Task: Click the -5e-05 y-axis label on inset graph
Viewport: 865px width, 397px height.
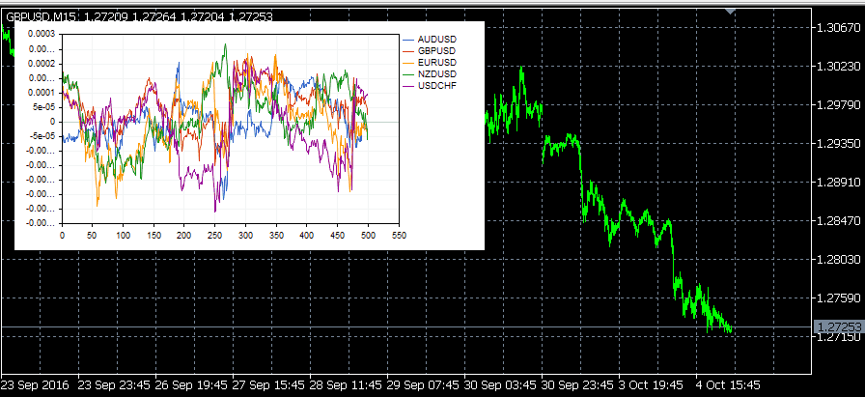Action: pyautogui.click(x=43, y=136)
